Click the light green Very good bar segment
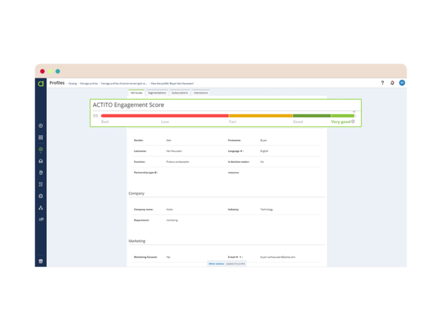The width and height of the screenshot is (442, 331). [x=343, y=116]
